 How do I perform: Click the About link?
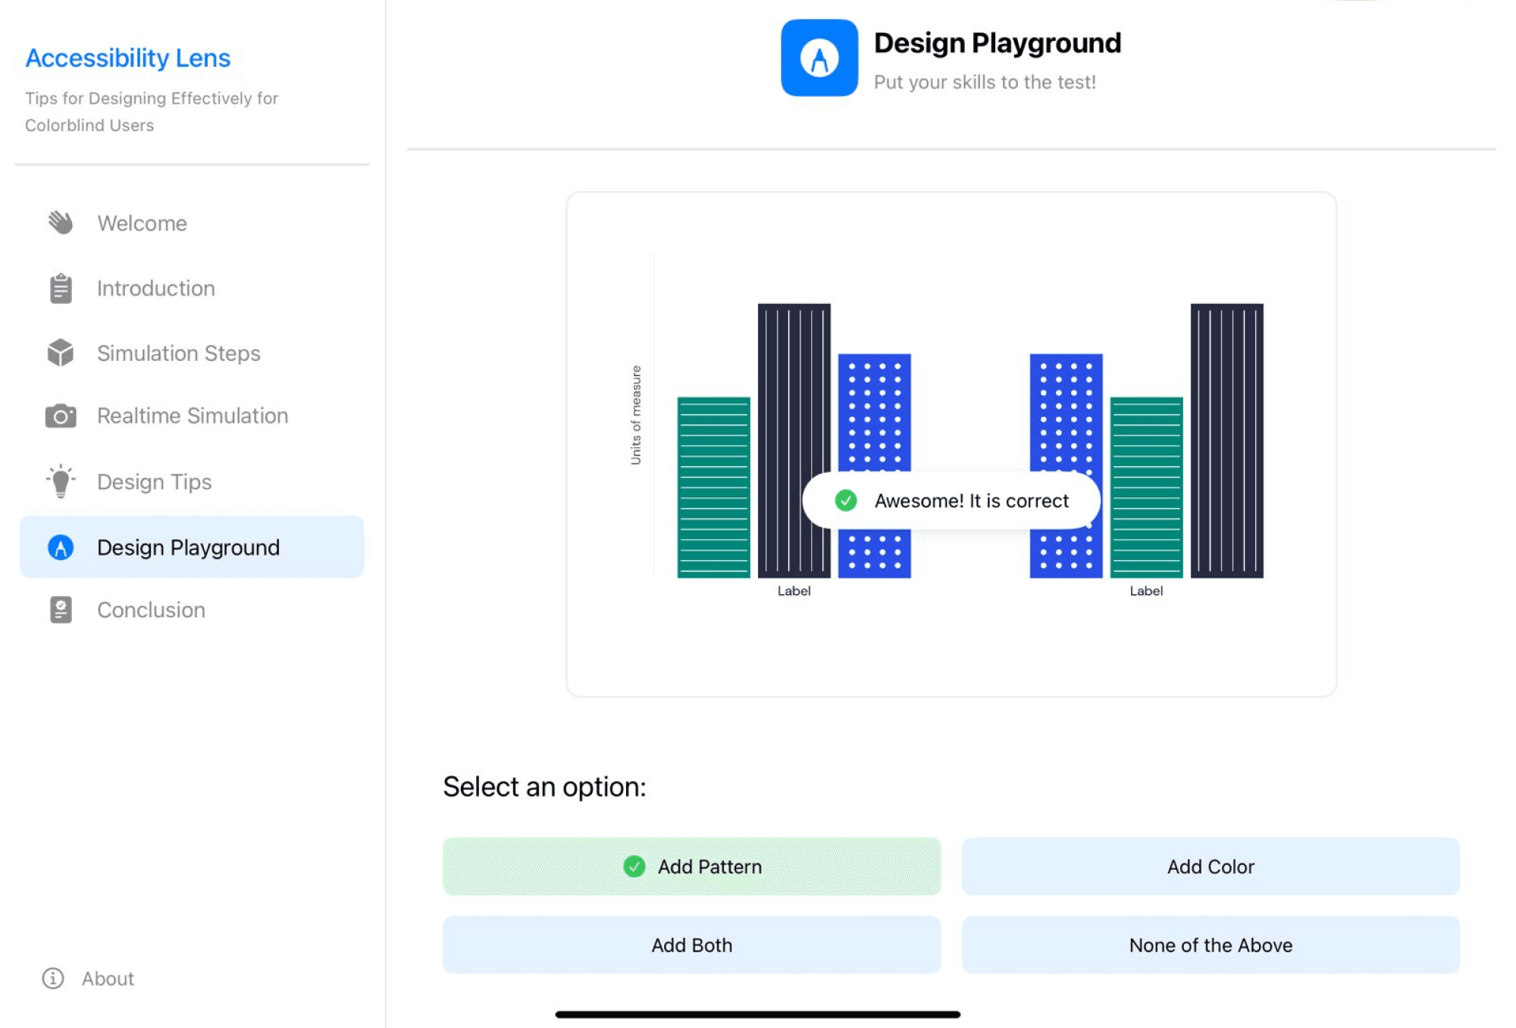click(108, 979)
